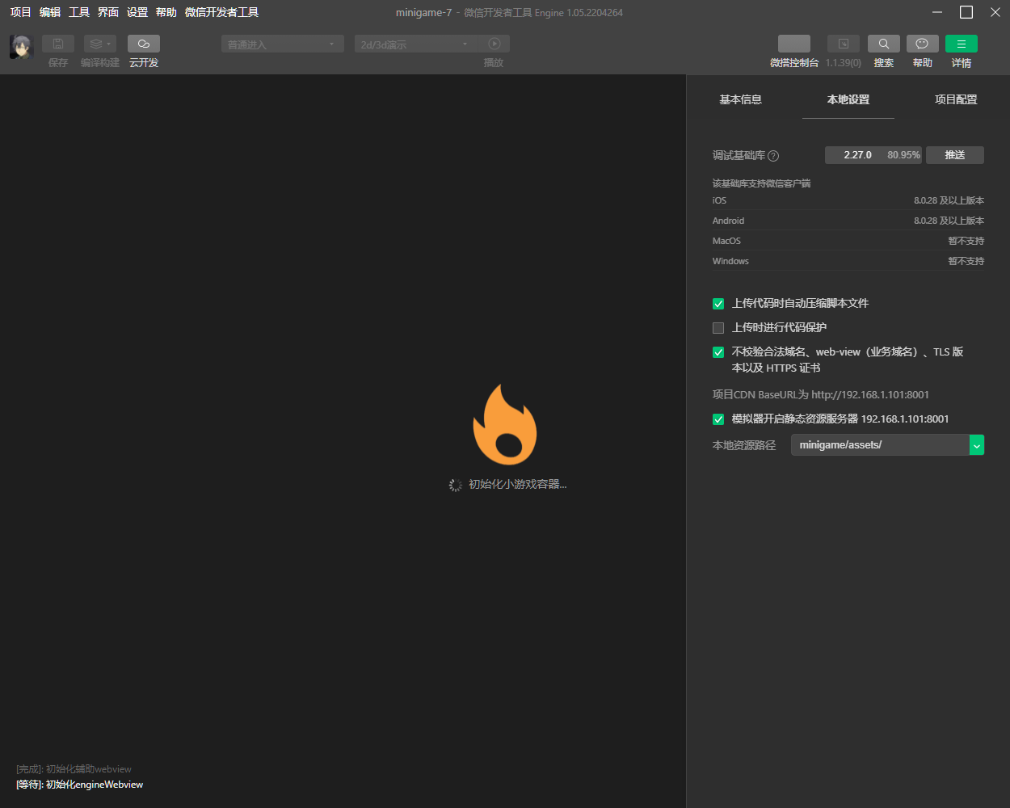Toggle 模拟器开启静态资源服务器 checkbox
The width and height of the screenshot is (1010, 808).
[x=718, y=419]
